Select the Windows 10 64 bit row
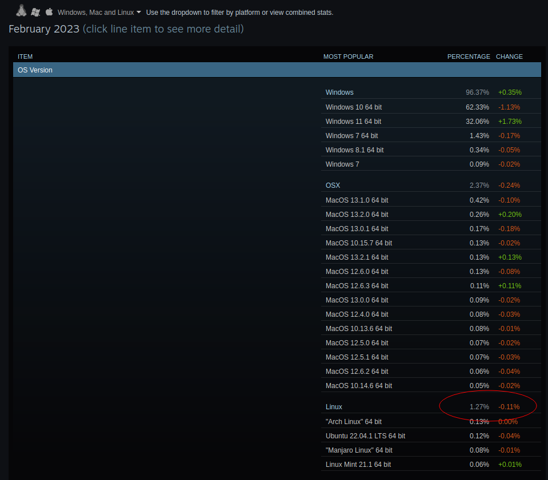The width and height of the screenshot is (548, 480). point(431,107)
